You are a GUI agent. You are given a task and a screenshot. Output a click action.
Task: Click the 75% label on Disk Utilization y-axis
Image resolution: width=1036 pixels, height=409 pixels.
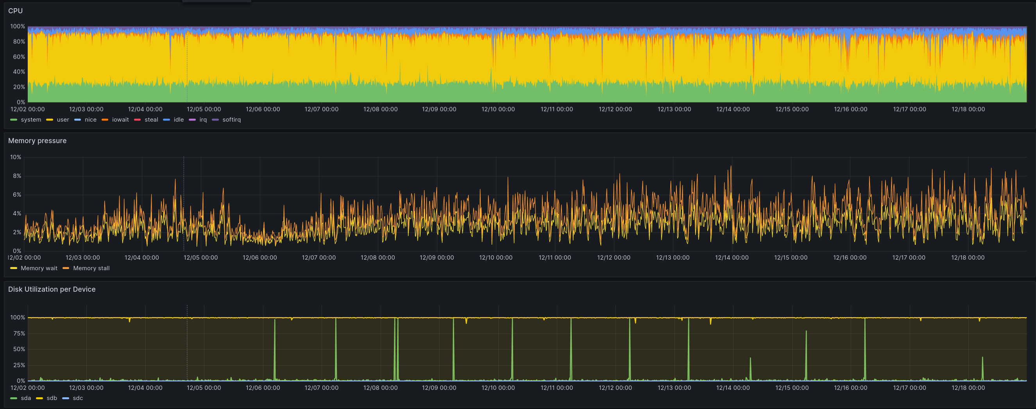point(19,333)
